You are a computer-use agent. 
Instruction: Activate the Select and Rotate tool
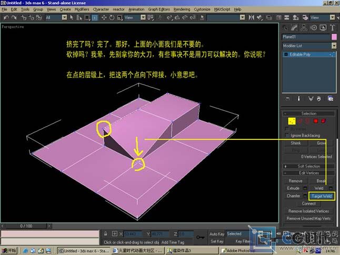pyautogui.click(x=112, y=17)
